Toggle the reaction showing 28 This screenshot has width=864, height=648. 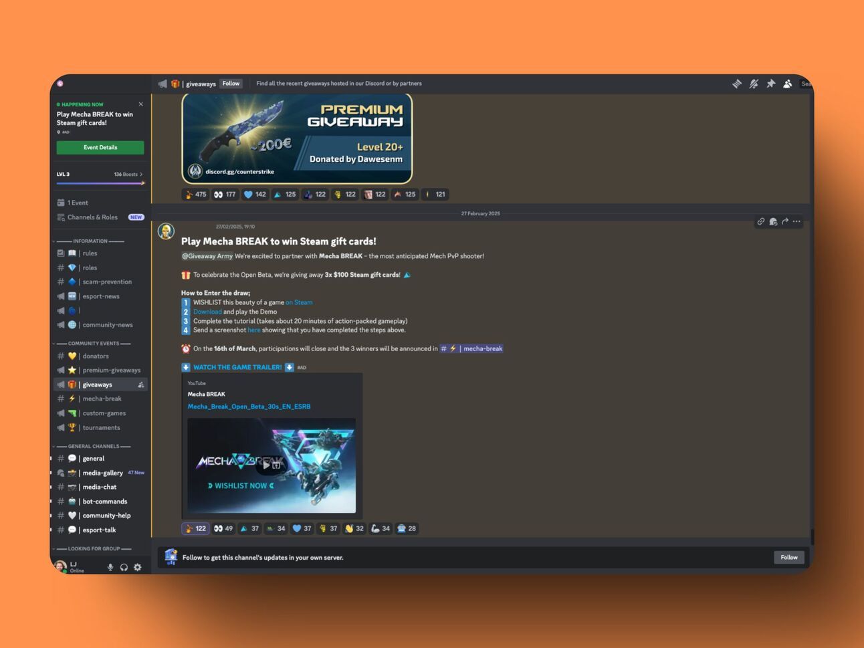coord(407,528)
